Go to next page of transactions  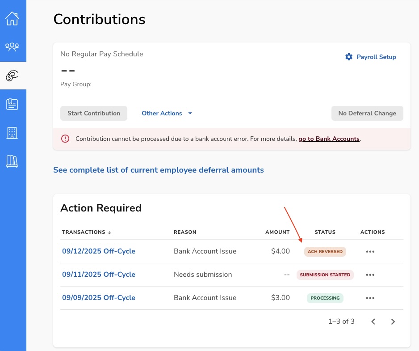[x=393, y=321]
